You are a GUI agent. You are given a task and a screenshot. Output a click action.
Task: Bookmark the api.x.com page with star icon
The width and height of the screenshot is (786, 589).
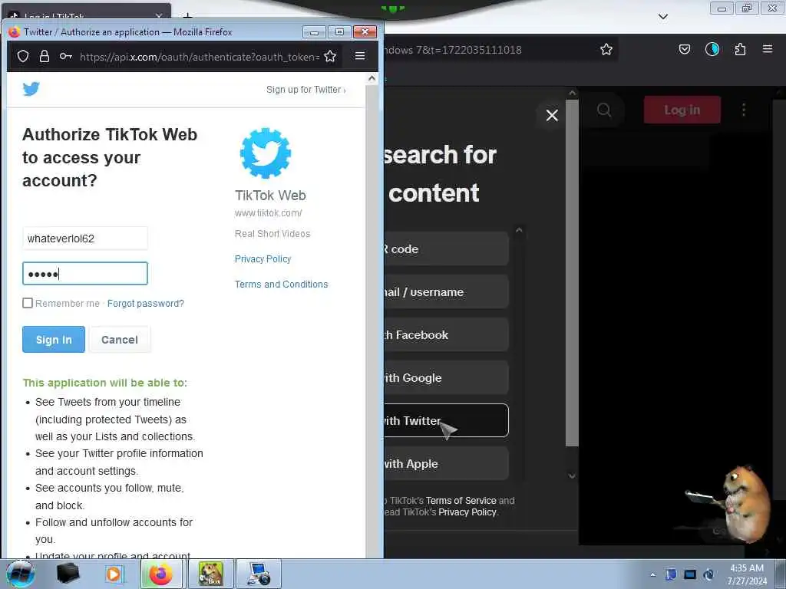[x=330, y=56]
